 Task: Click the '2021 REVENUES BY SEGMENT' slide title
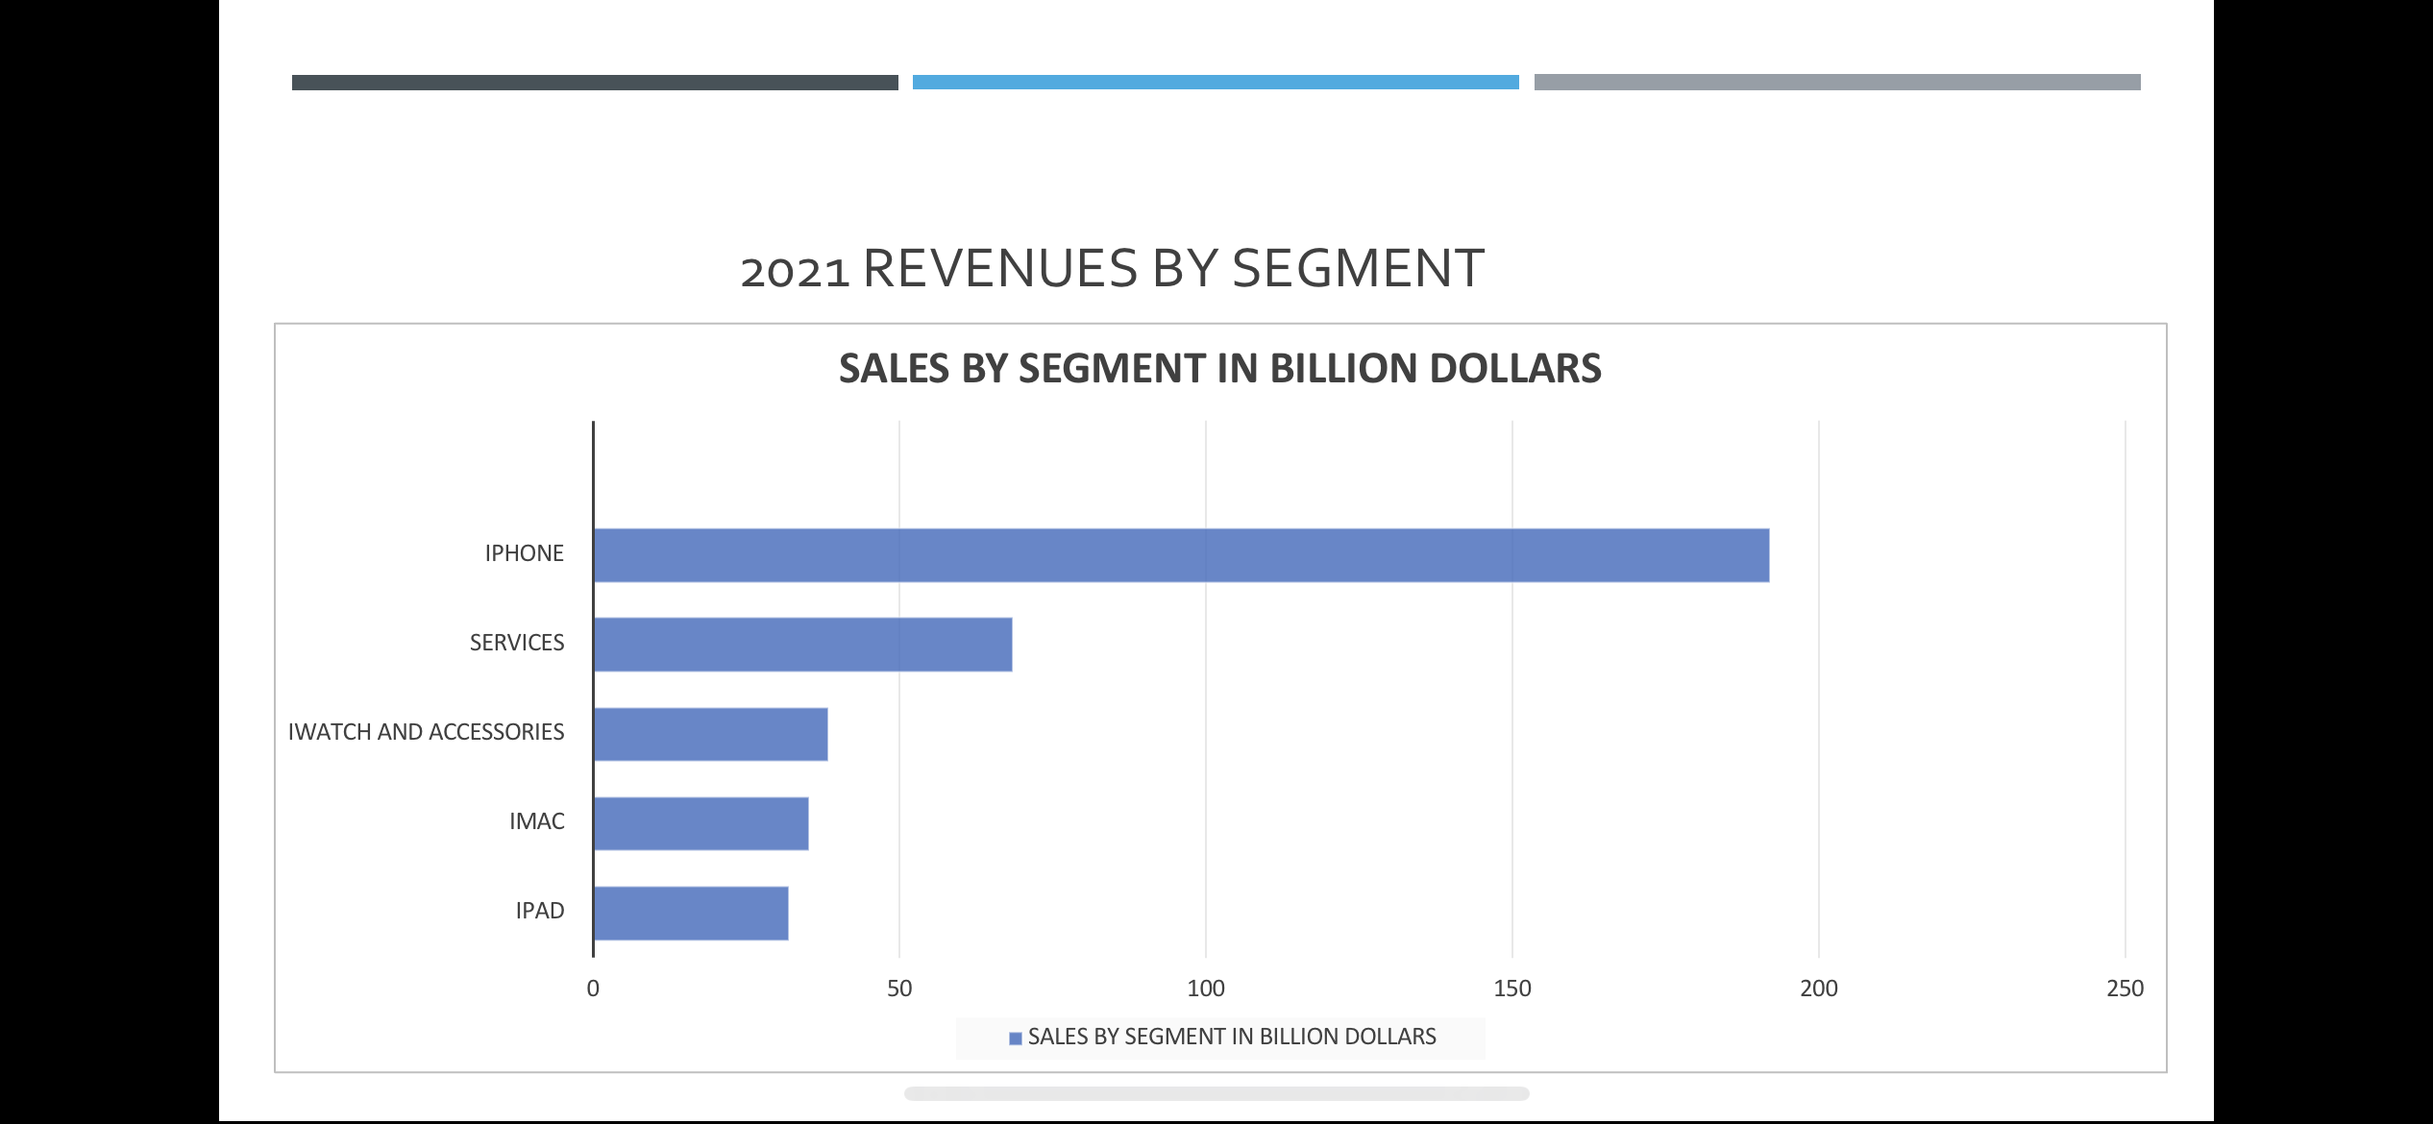coord(1112,269)
